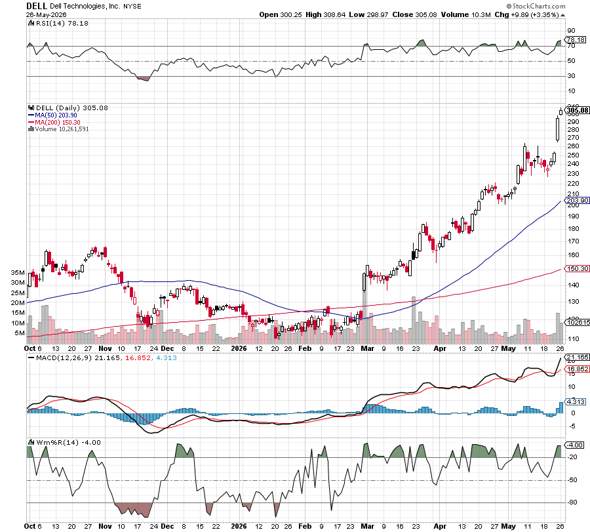Click the Low 298.97 value in header
The image size is (590, 532).
pyautogui.click(x=368, y=14)
